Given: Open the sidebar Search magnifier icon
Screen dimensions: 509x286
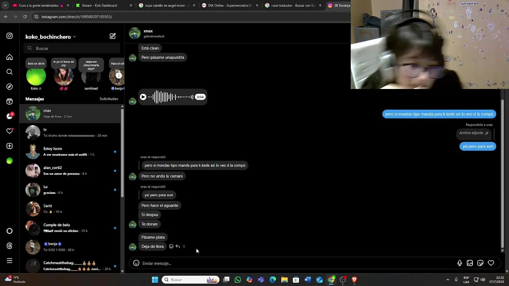Looking at the screenshot, I should tap(10, 72).
